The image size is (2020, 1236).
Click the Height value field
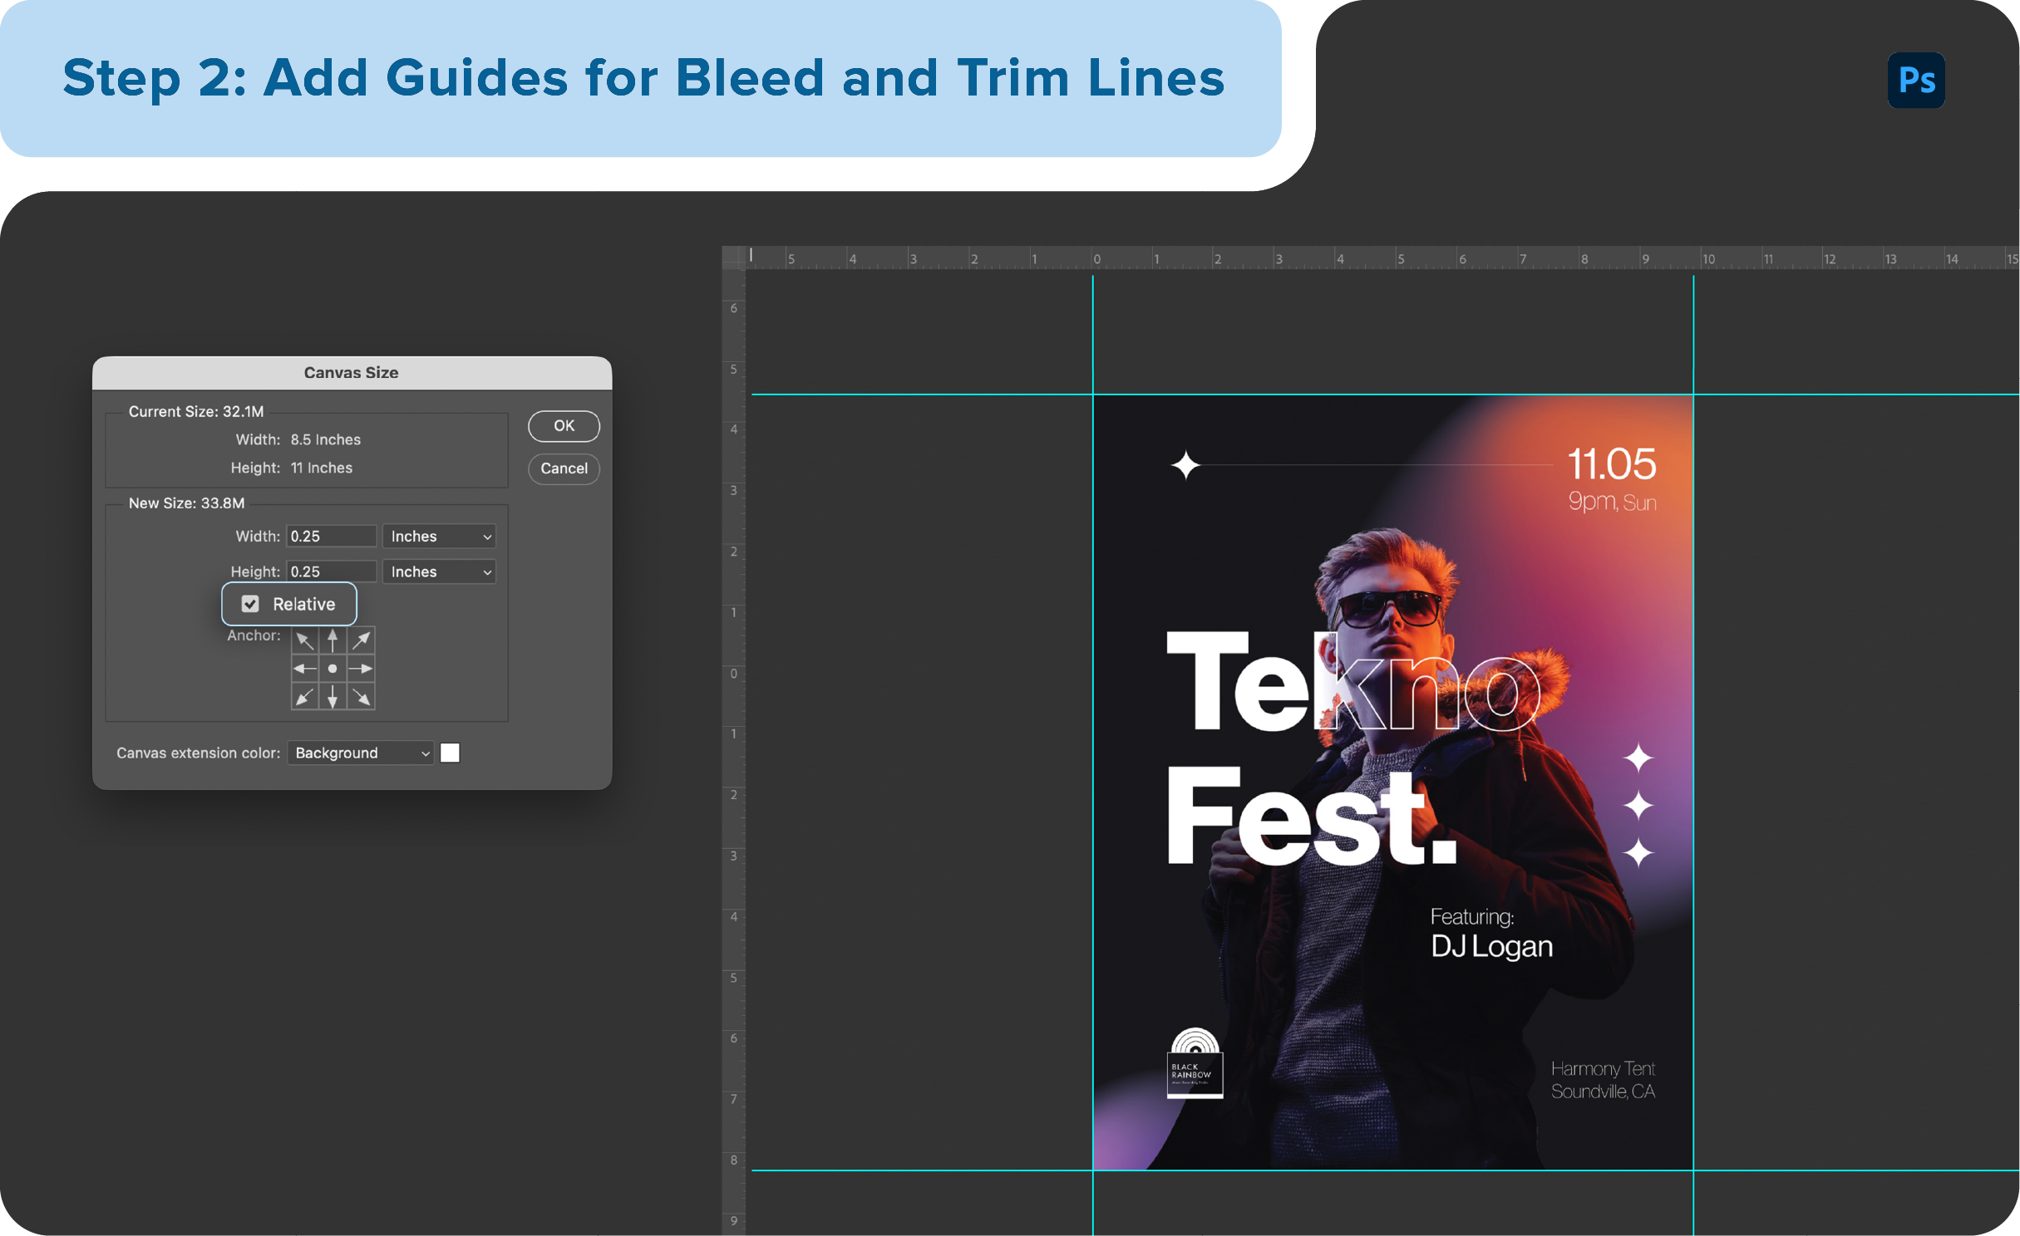331,571
